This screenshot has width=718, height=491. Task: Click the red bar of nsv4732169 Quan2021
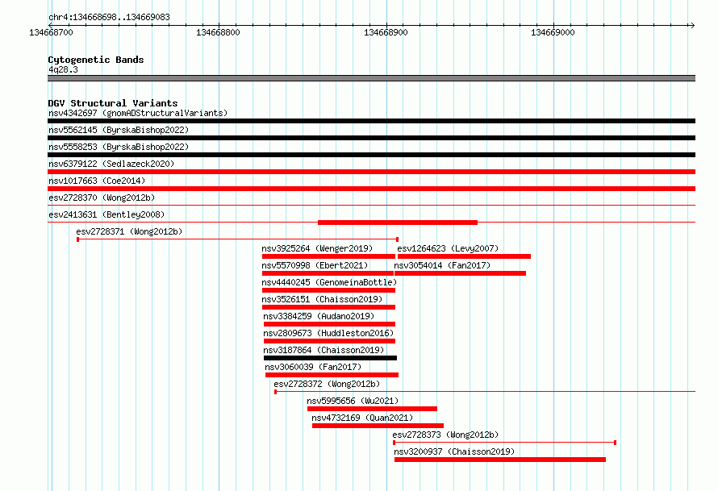(378, 426)
